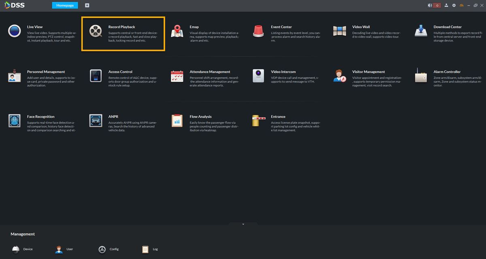Screen dimensions: 486x259
Task: Toggle the alarm sound speaker icon
Action: tap(430, 5)
